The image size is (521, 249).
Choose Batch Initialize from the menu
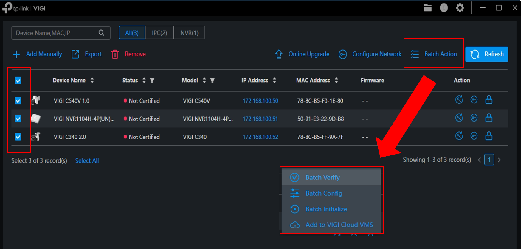331,209
